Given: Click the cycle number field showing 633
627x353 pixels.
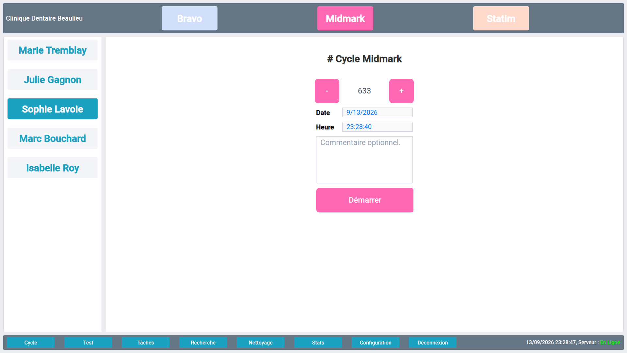Looking at the screenshot, I should (364, 91).
